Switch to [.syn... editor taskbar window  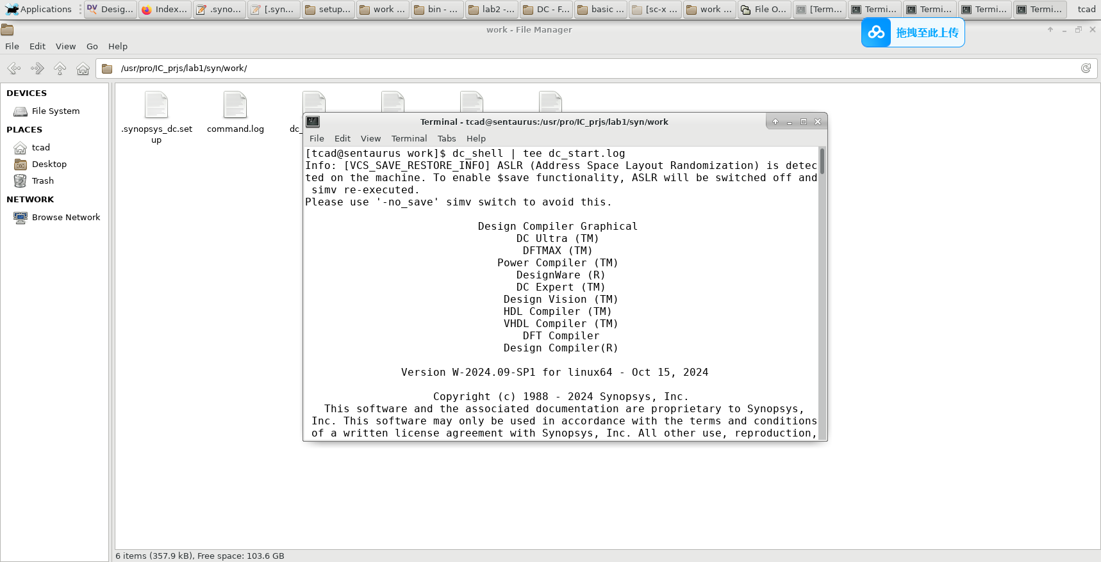(x=274, y=9)
